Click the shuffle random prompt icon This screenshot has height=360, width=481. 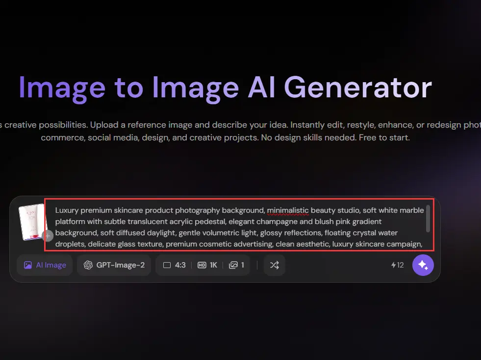tap(274, 265)
